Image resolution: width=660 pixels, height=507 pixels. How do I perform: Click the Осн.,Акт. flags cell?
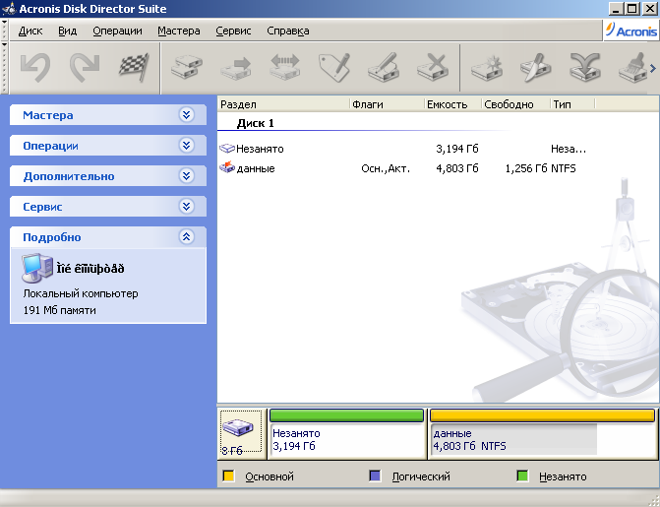coord(386,169)
